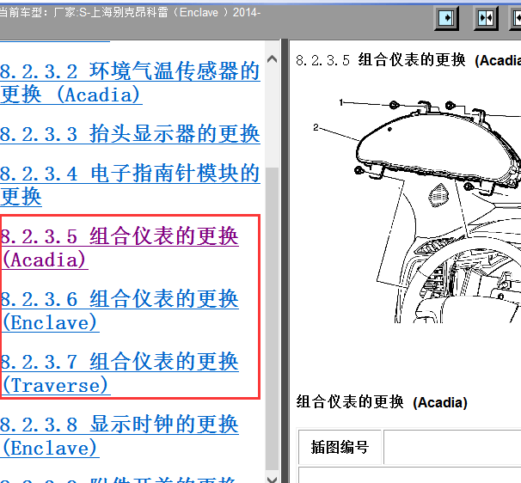This screenshot has width=521, height=483.
Task: Open link 8.2.3.3 抬头显示器的更换
Action: click(x=130, y=134)
